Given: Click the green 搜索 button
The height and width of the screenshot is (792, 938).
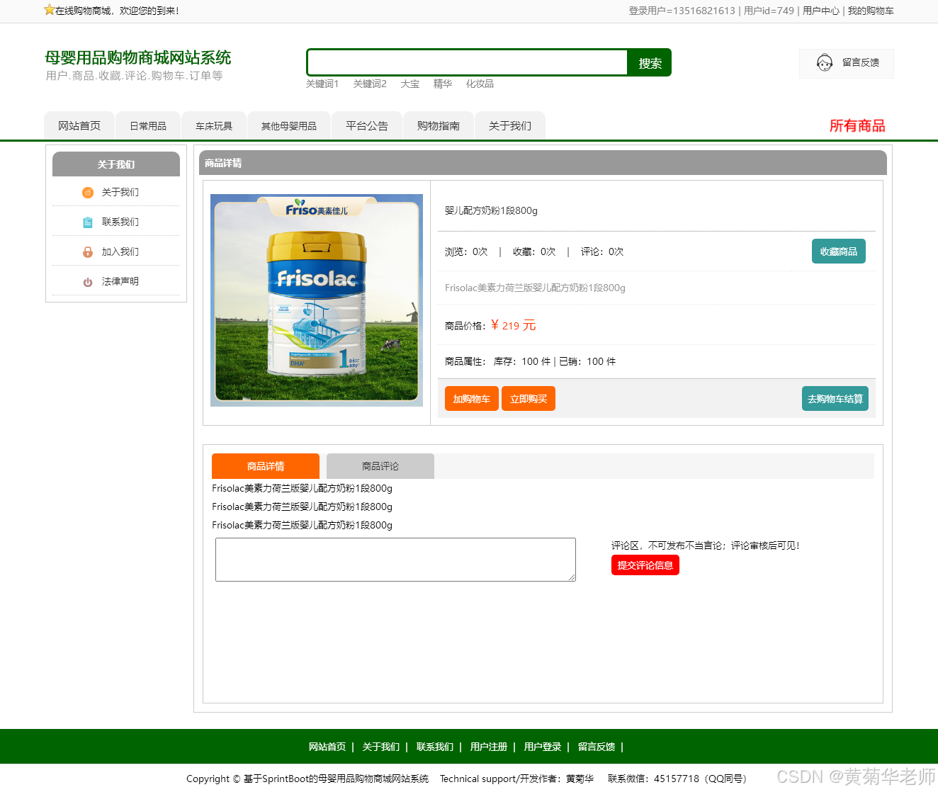Looking at the screenshot, I should (x=650, y=63).
